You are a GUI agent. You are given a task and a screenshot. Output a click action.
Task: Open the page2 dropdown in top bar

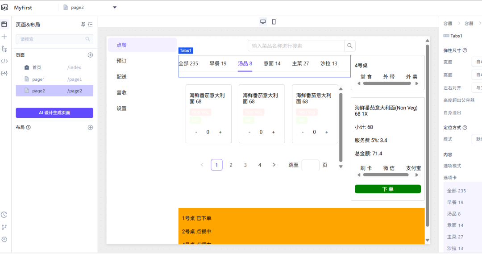tap(115, 8)
